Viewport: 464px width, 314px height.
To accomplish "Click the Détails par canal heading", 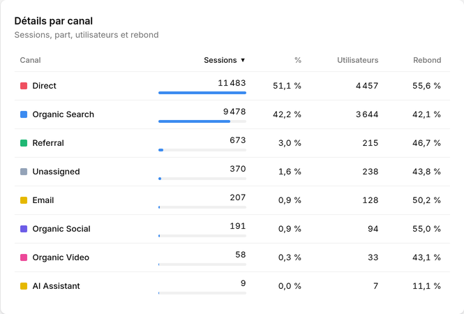I will tap(54, 21).
